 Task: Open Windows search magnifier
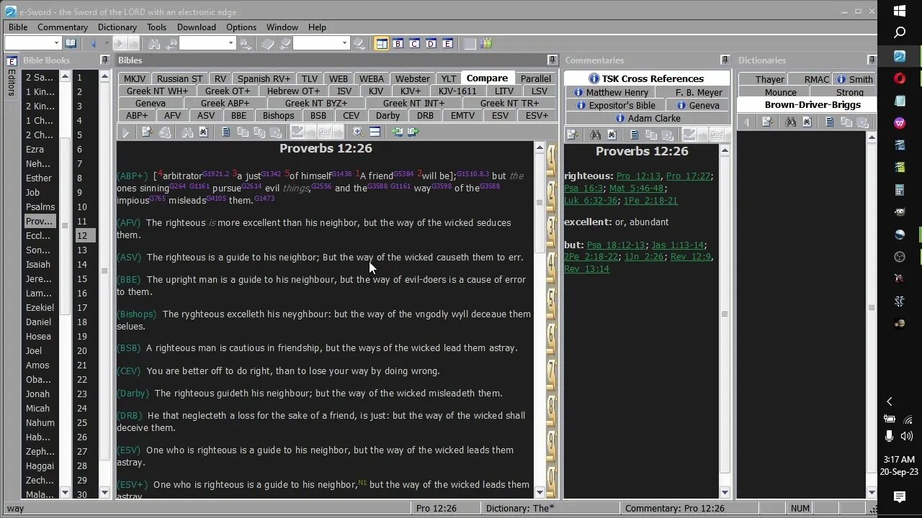click(900, 32)
